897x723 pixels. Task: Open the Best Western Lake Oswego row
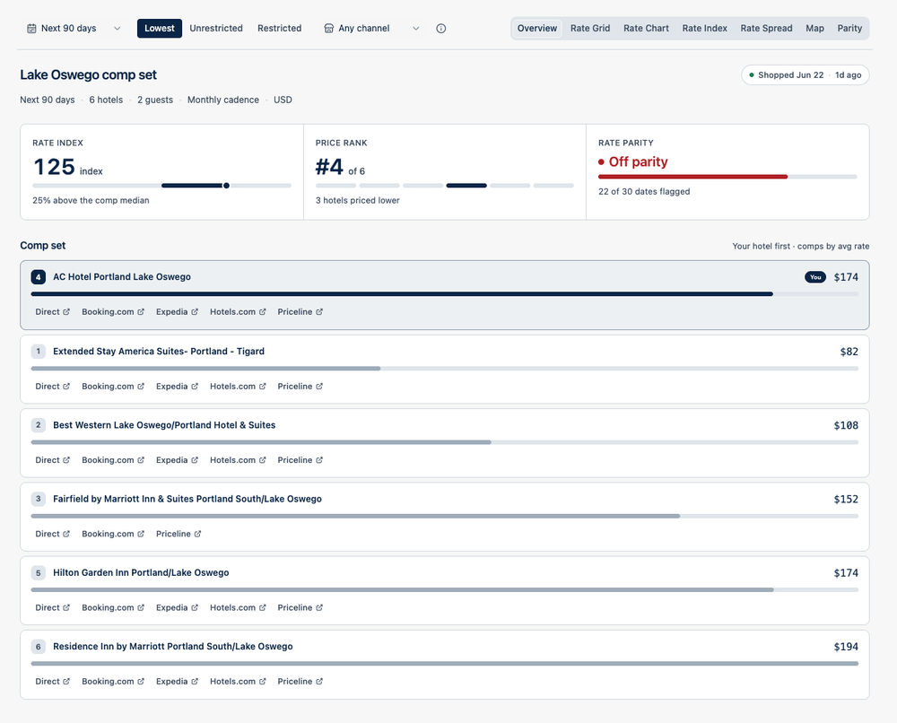tap(445, 443)
